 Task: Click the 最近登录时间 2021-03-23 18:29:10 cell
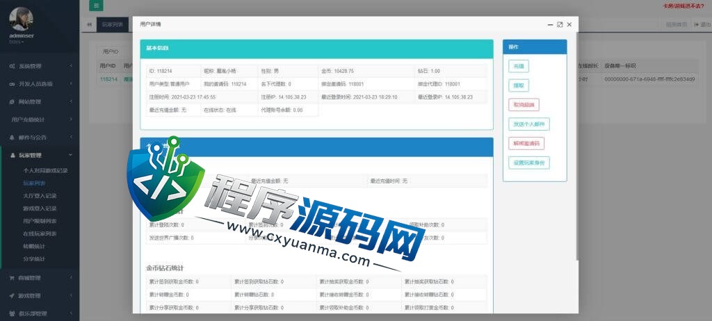pyautogui.click(x=366, y=97)
